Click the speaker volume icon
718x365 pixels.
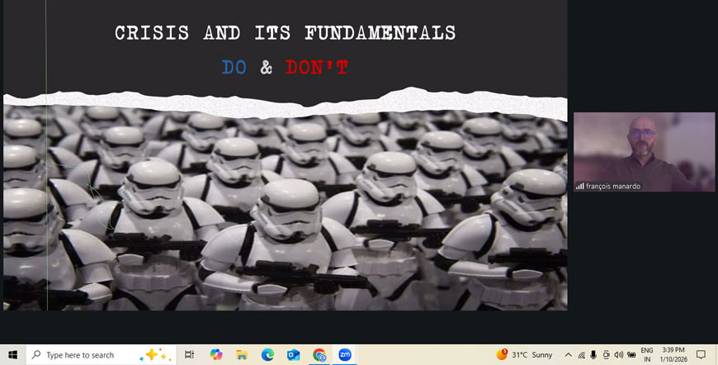pyautogui.click(x=618, y=354)
